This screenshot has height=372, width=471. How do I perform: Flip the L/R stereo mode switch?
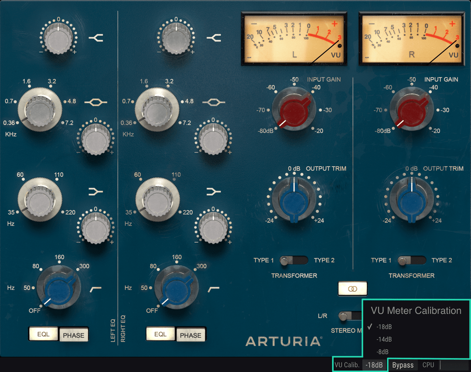pos(350,316)
